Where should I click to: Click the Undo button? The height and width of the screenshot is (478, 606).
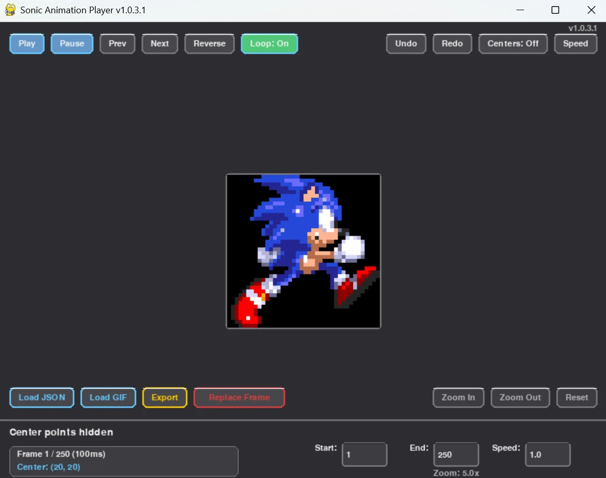click(406, 44)
